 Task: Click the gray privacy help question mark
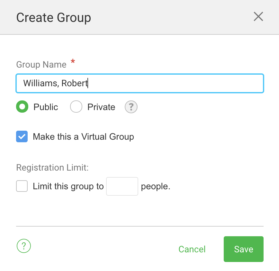[x=131, y=107]
